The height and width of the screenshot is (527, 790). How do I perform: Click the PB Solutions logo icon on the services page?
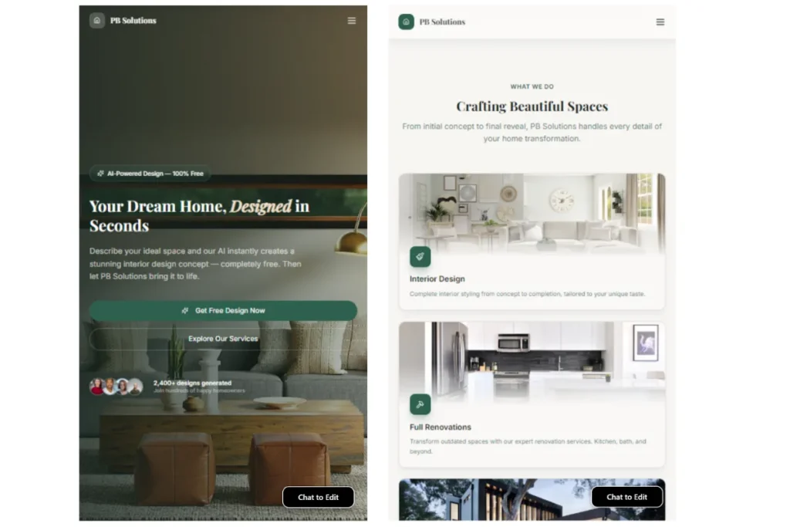405,22
